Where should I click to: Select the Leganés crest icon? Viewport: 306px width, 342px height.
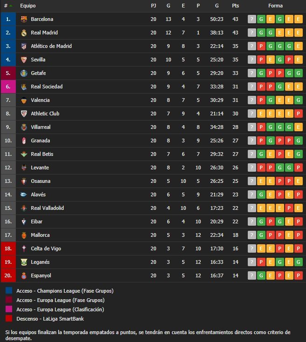tap(24, 262)
